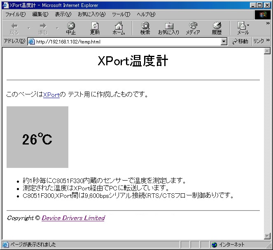Click the scrollbar down arrow

coord(267,236)
